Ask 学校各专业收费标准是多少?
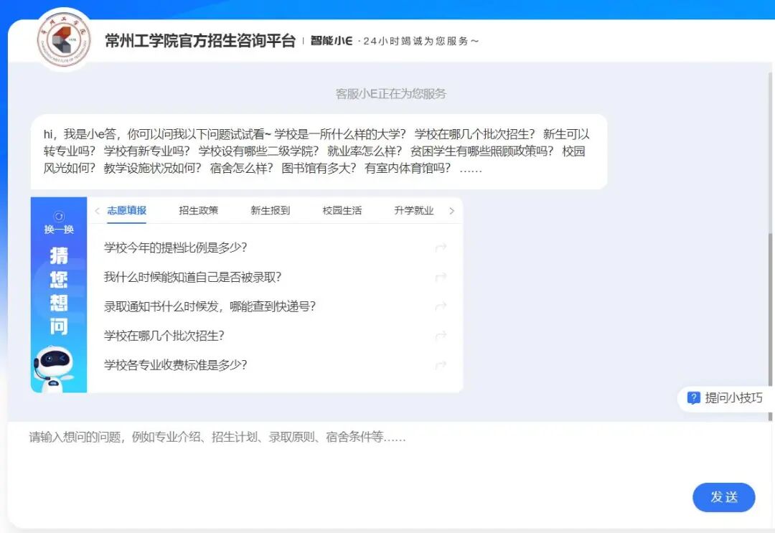Image resolution: width=775 pixels, height=533 pixels. (176, 365)
